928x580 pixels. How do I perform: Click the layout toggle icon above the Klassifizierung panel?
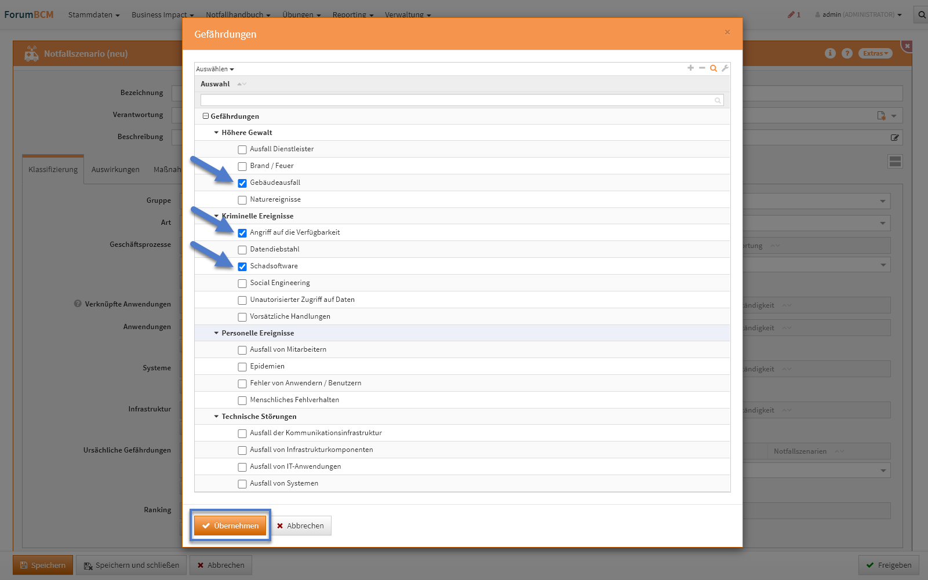tap(895, 162)
